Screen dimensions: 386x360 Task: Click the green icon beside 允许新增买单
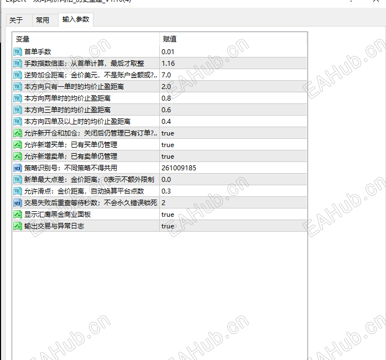18,145
